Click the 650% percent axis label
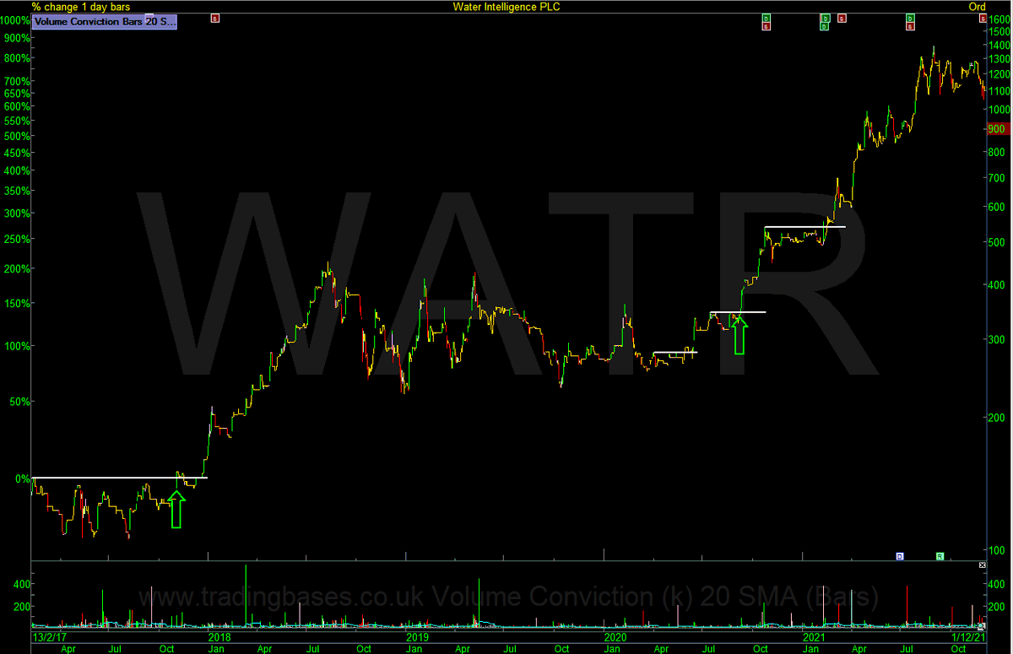 [x=17, y=95]
